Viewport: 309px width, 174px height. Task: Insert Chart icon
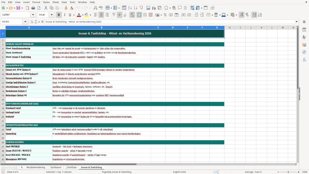(x=154, y=8)
